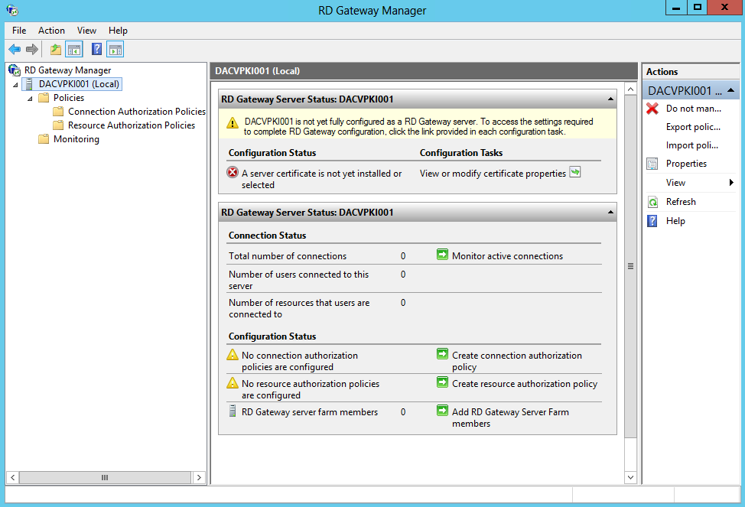Image resolution: width=745 pixels, height=507 pixels.
Task: Select Do not manage action
Action: pos(694,109)
